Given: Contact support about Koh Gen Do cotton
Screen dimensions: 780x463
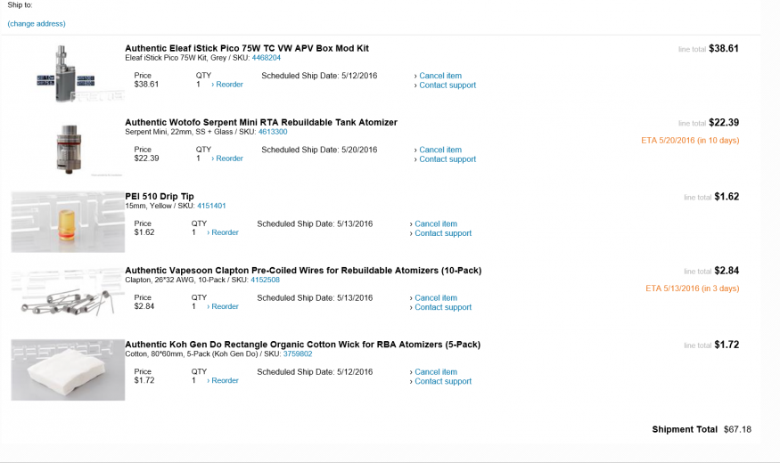Looking at the screenshot, I should point(445,381).
